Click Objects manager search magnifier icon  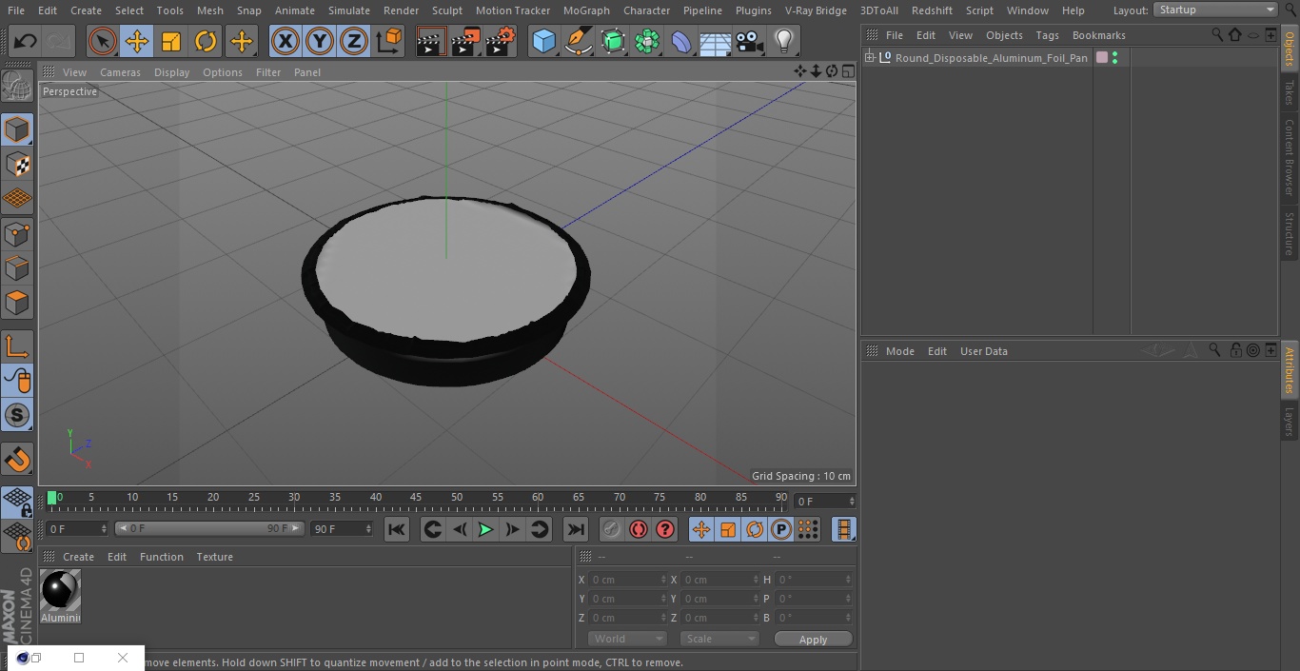[1216, 34]
